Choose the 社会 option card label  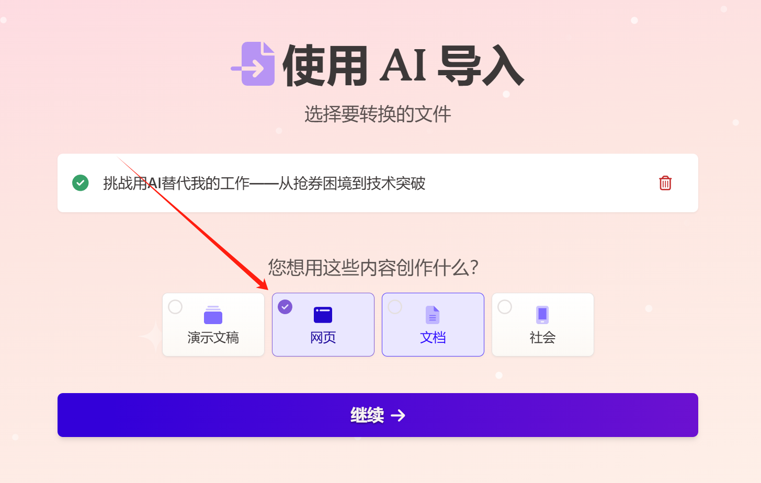click(542, 338)
